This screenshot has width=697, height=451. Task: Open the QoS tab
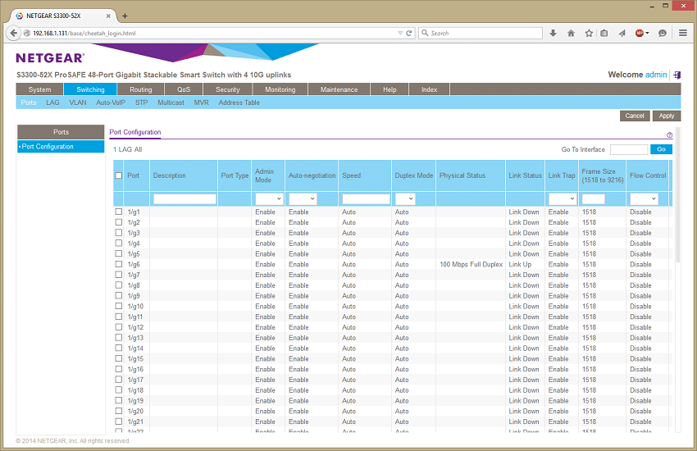184,89
